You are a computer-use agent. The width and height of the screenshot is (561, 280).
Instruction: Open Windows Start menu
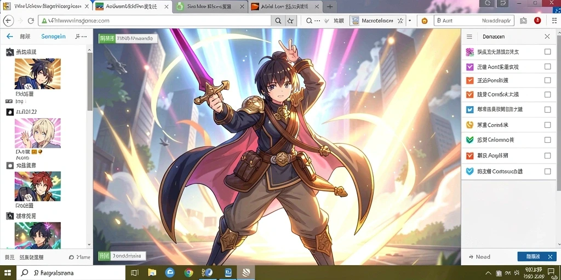(x=8, y=273)
